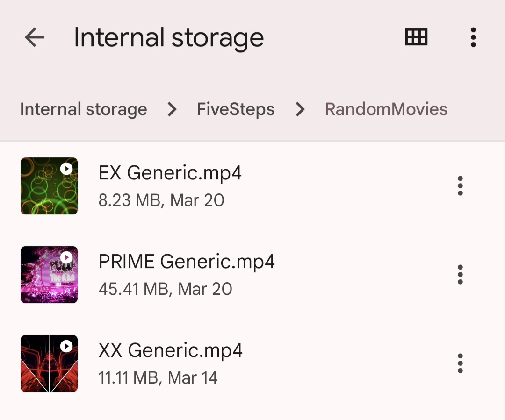This screenshot has height=420, width=505.
Task: Click chevron after FiveSteps breadcrumb
Action: pos(300,109)
